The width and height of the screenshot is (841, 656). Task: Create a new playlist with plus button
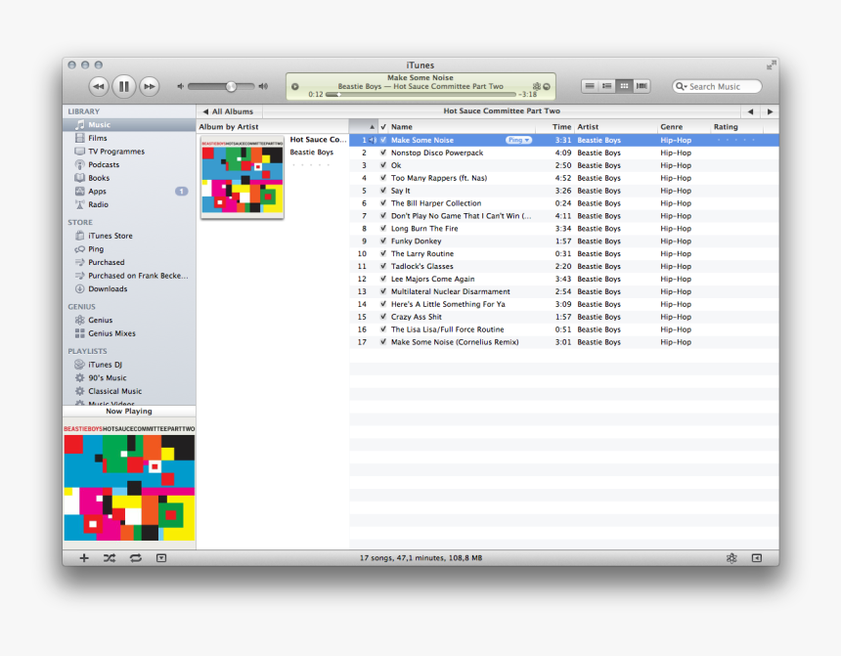point(84,558)
